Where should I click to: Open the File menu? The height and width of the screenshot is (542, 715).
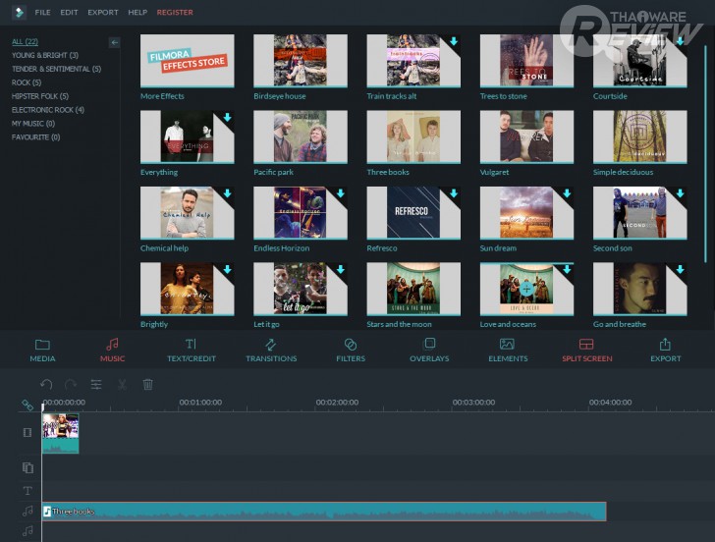tap(42, 13)
